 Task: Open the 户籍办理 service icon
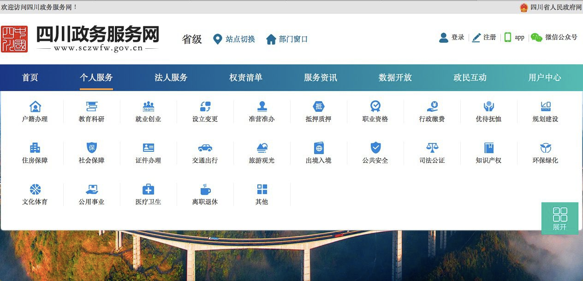[35, 107]
